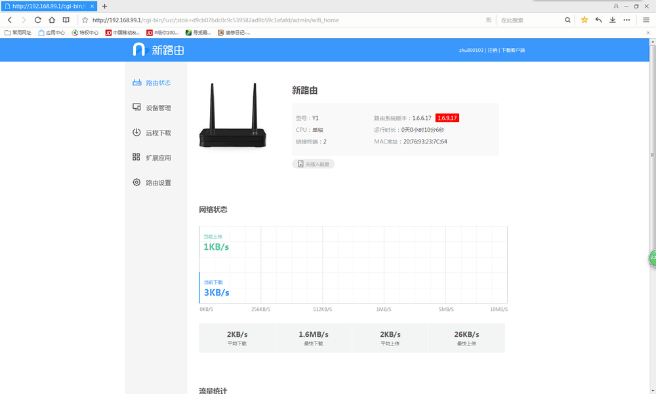Open the 装修日记 bookmark
Viewport: 656px width, 394px height.
234,33
